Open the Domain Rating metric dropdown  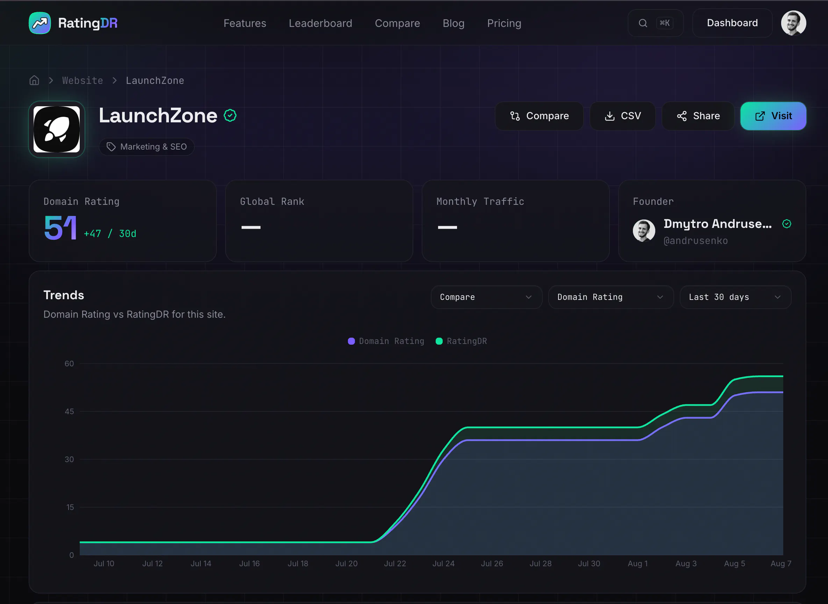(611, 297)
